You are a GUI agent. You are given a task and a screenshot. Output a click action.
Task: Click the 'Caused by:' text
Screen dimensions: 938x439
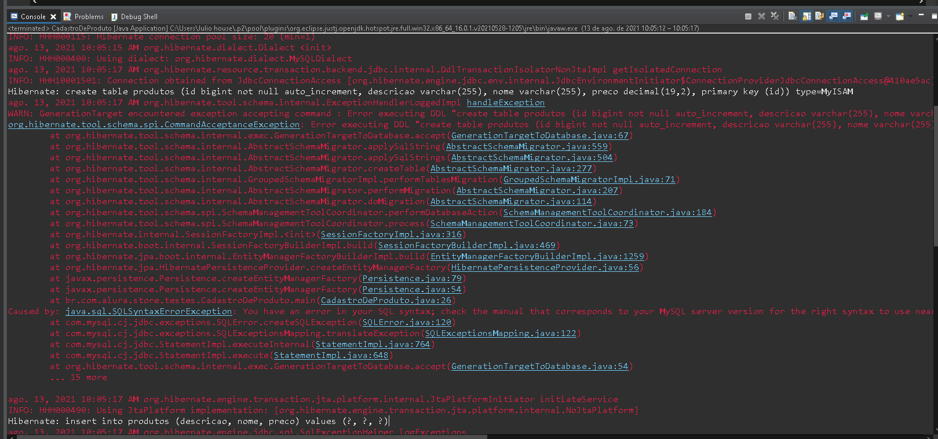pyautogui.click(x=34, y=311)
